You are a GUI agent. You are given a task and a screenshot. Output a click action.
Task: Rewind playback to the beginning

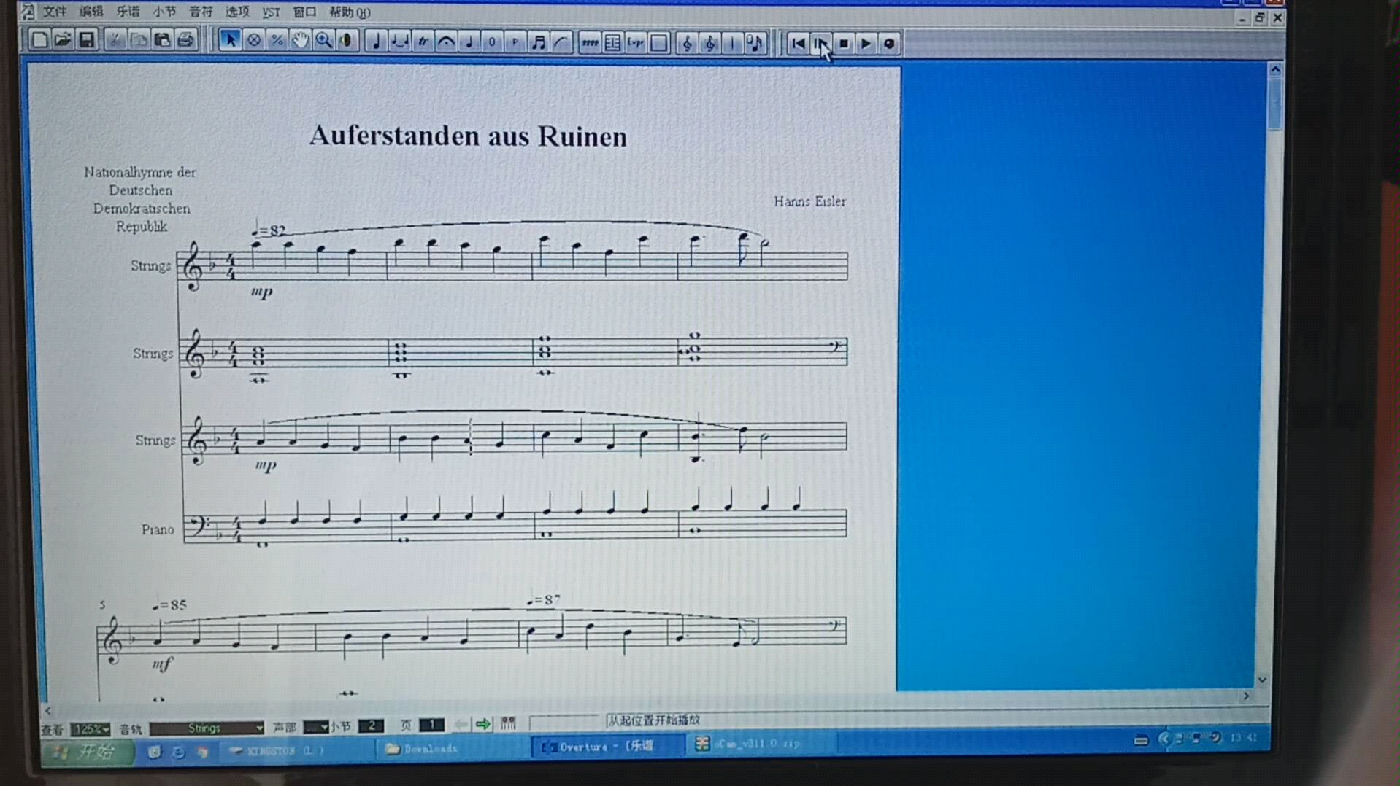[798, 44]
